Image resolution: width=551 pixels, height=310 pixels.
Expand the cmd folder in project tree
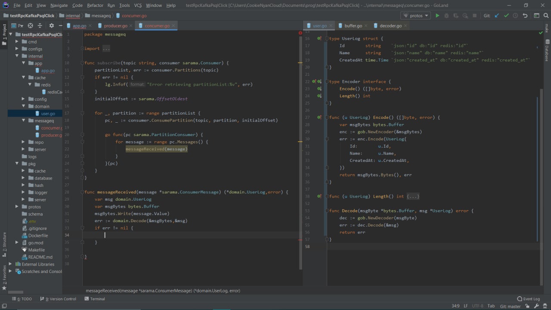pos(17,42)
